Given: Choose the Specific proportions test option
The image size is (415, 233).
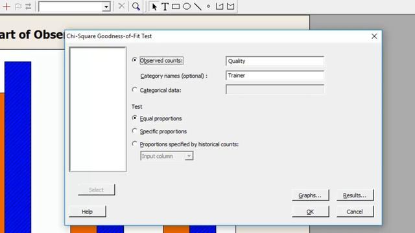Looking at the screenshot, I should (134, 131).
